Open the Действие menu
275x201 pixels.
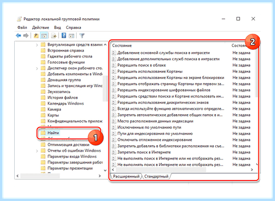[x=40, y=27]
